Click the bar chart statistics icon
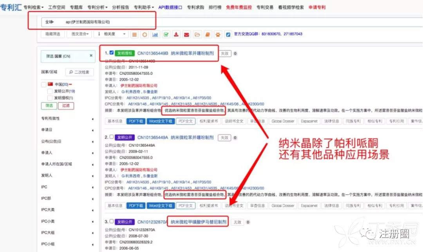The width and height of the screenshot is (423, 252). 155,34
